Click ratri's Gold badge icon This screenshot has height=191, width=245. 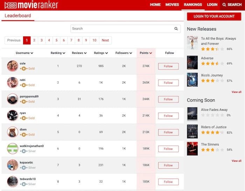coord(23,85)
